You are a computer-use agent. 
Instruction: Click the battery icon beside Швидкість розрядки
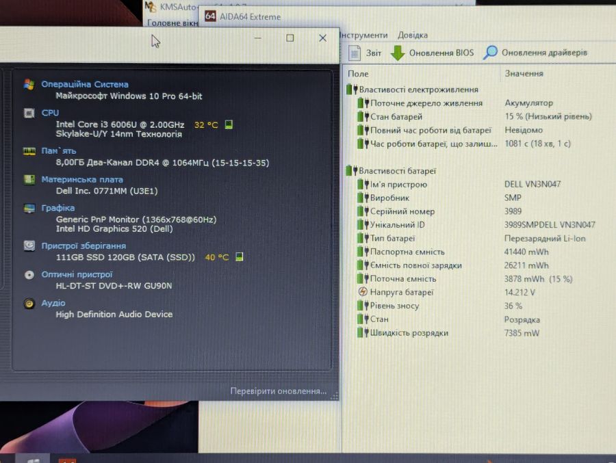coord(363,332)
